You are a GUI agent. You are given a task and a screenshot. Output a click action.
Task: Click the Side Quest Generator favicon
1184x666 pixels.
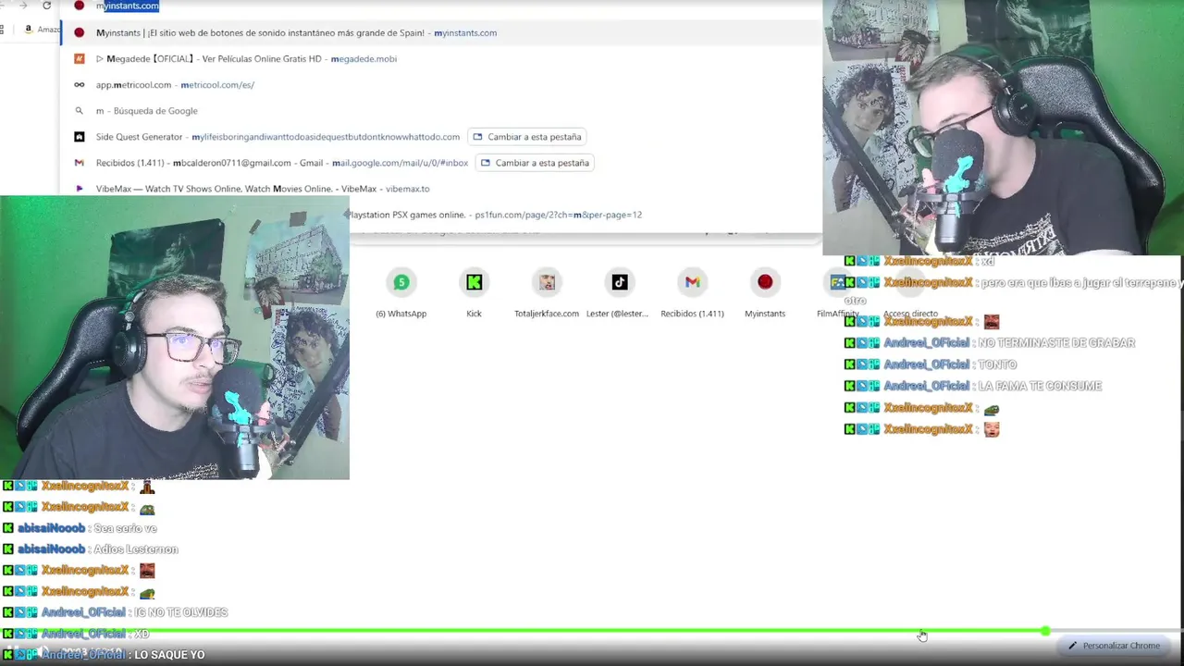point(79,137)
